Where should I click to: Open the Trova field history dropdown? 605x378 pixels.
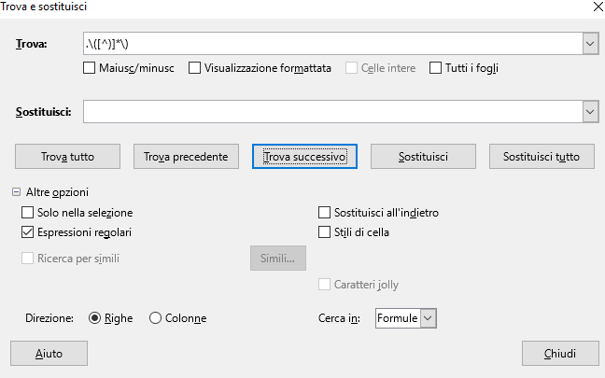pyautogui.click(x=590, y=44)
